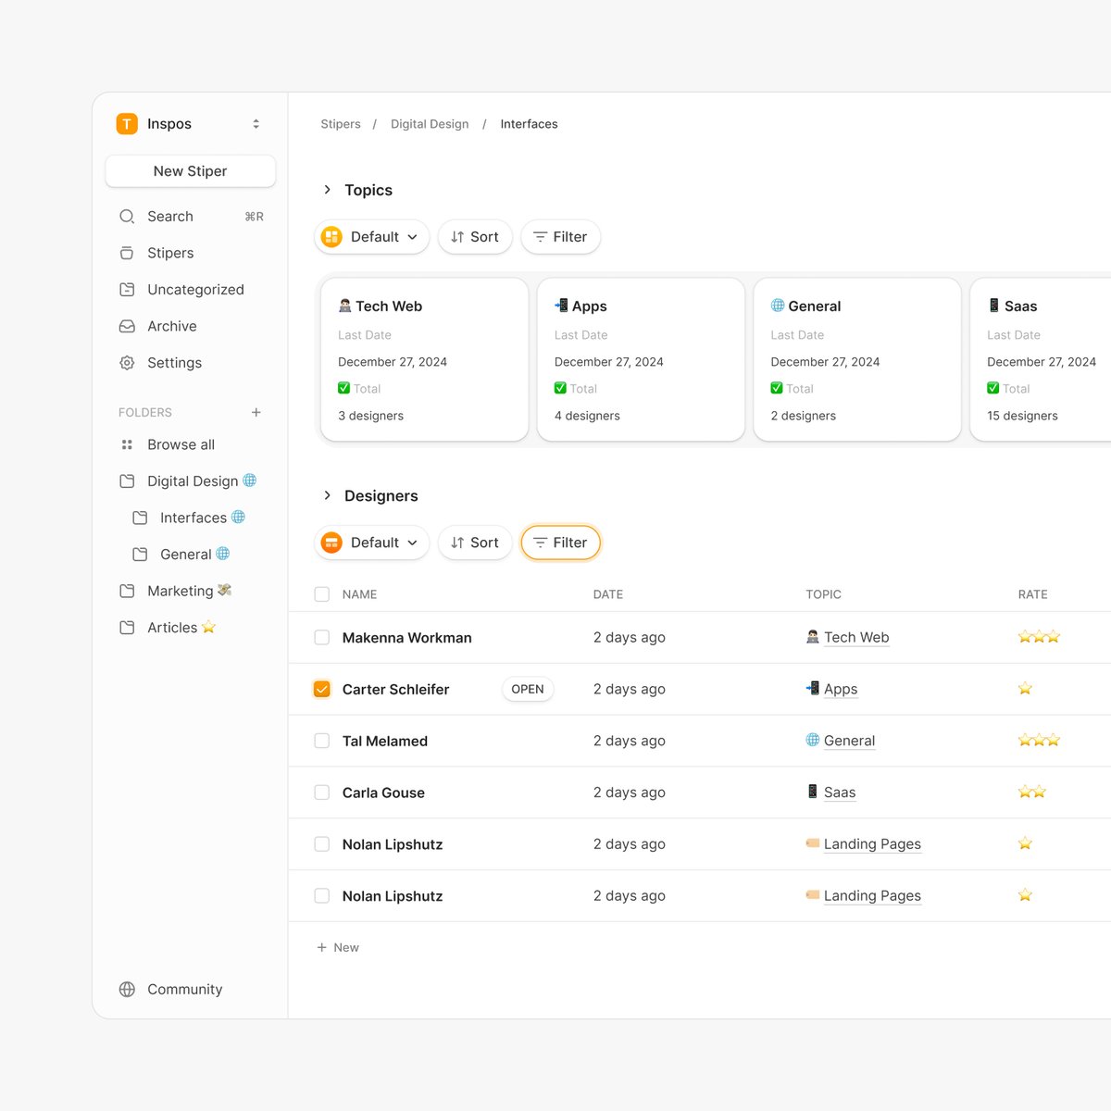
Task: Open the Saas topic card
Action: tap(1041, 360)
